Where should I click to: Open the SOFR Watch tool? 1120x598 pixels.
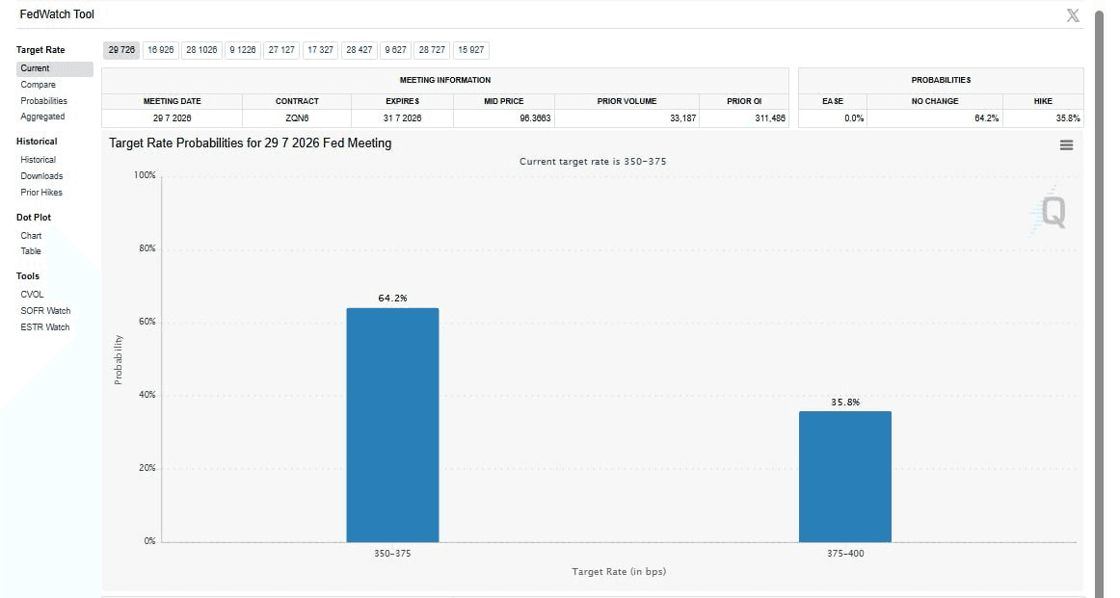click(x=45, y=310)
